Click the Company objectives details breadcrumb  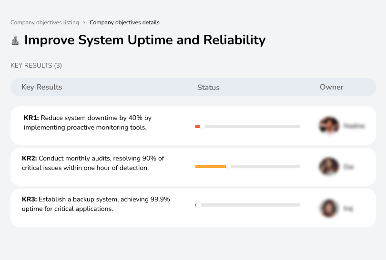(124, 22)
